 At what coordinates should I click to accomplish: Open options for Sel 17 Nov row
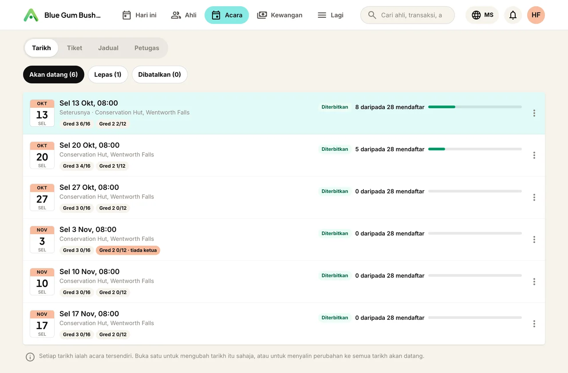pyautogui.click(x=534, y=324)
